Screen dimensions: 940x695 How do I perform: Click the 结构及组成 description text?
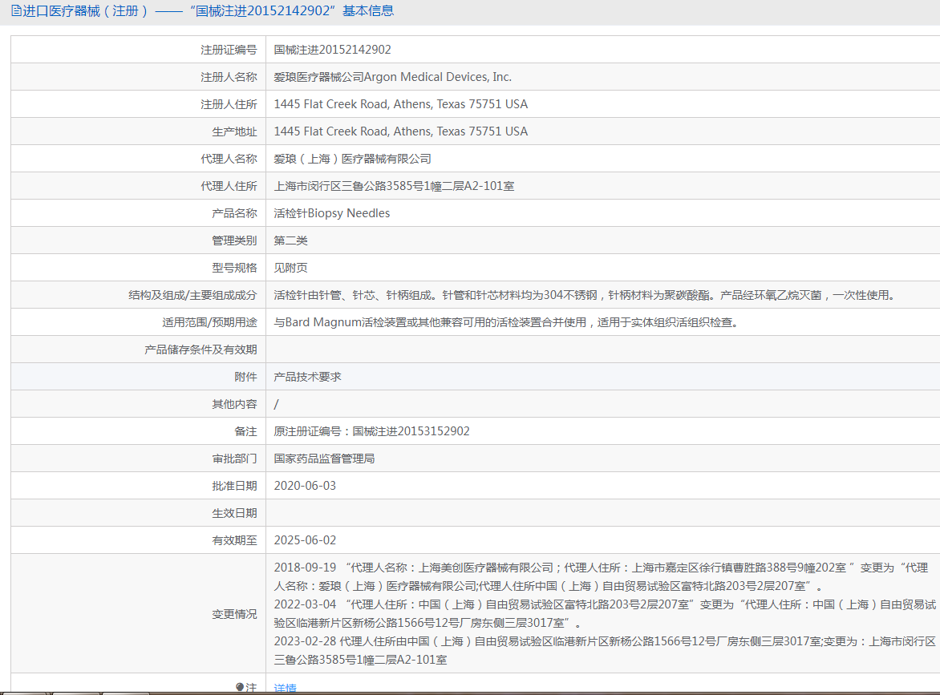pos(584,295)
